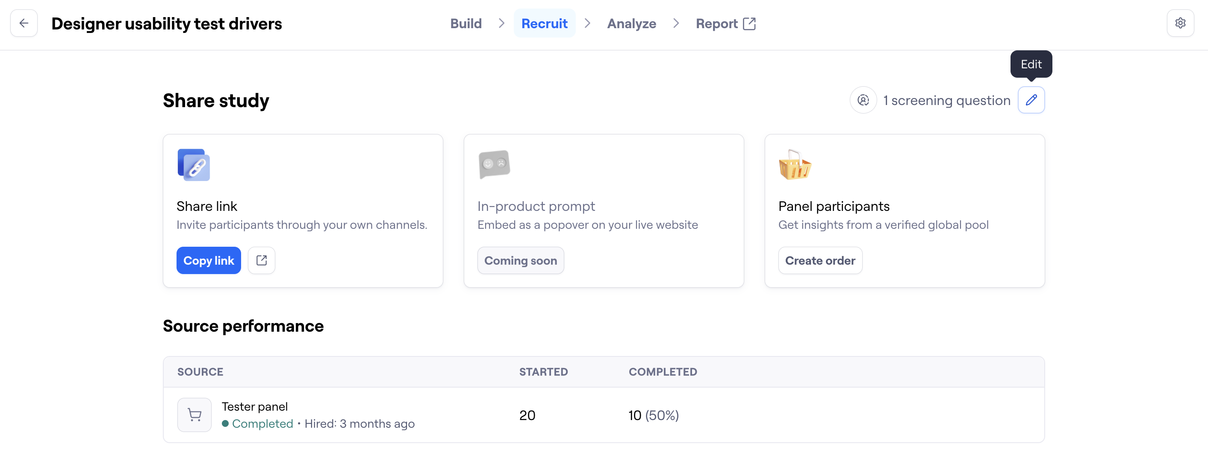Go to the Analyze tab
1208x467 pixels.
click(631, 24)
